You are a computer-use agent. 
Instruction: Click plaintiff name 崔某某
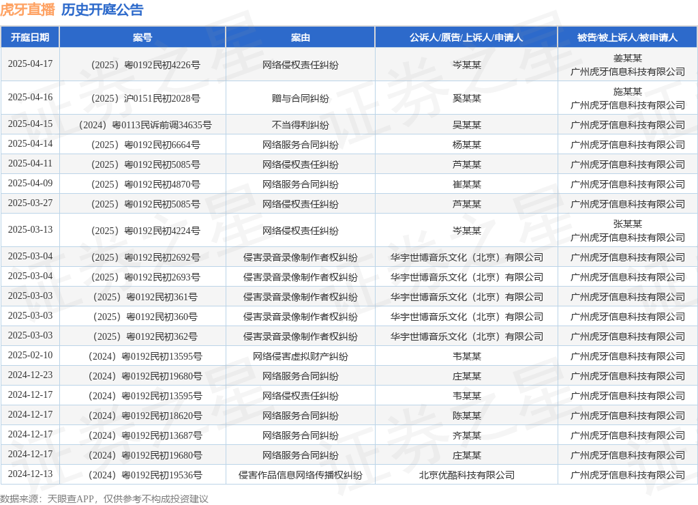coord(466,184)
